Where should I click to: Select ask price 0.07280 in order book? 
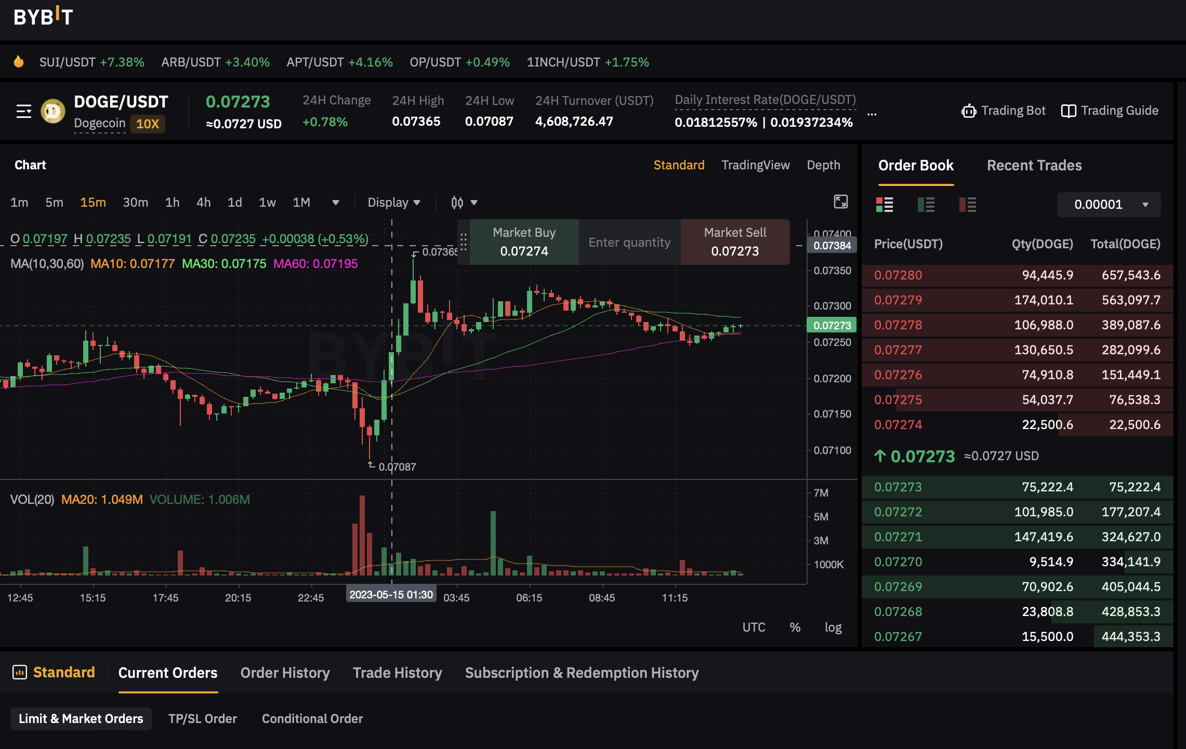click(x=898, y=275)
